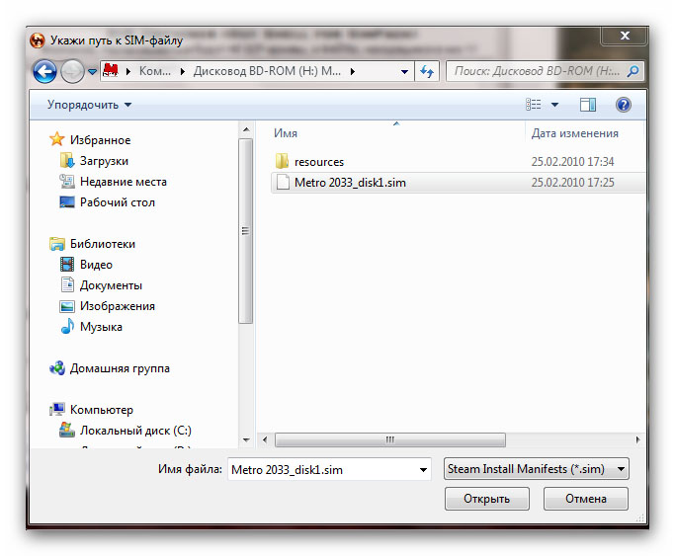Click the red drive icon in the address bar

click(x=111, y=71)
